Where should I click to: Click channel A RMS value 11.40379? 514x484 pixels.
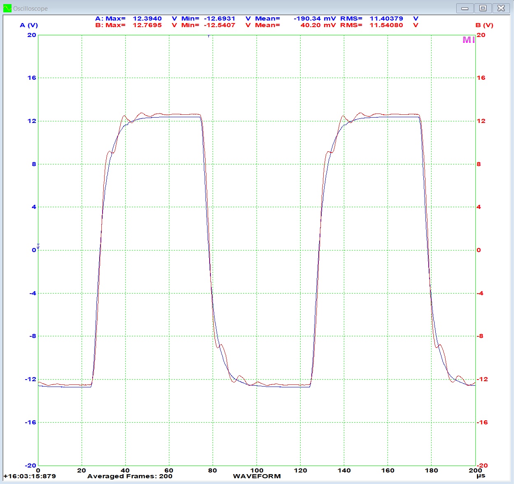click(386, 19)
